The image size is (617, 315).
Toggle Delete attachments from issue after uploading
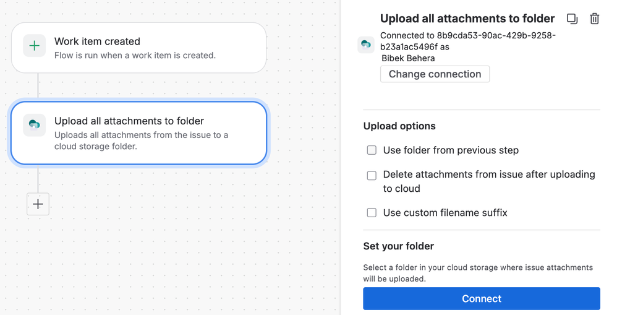coord(372,175)
